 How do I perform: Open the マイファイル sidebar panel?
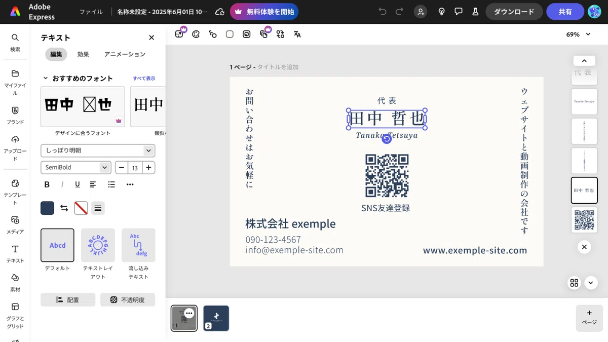15,83
